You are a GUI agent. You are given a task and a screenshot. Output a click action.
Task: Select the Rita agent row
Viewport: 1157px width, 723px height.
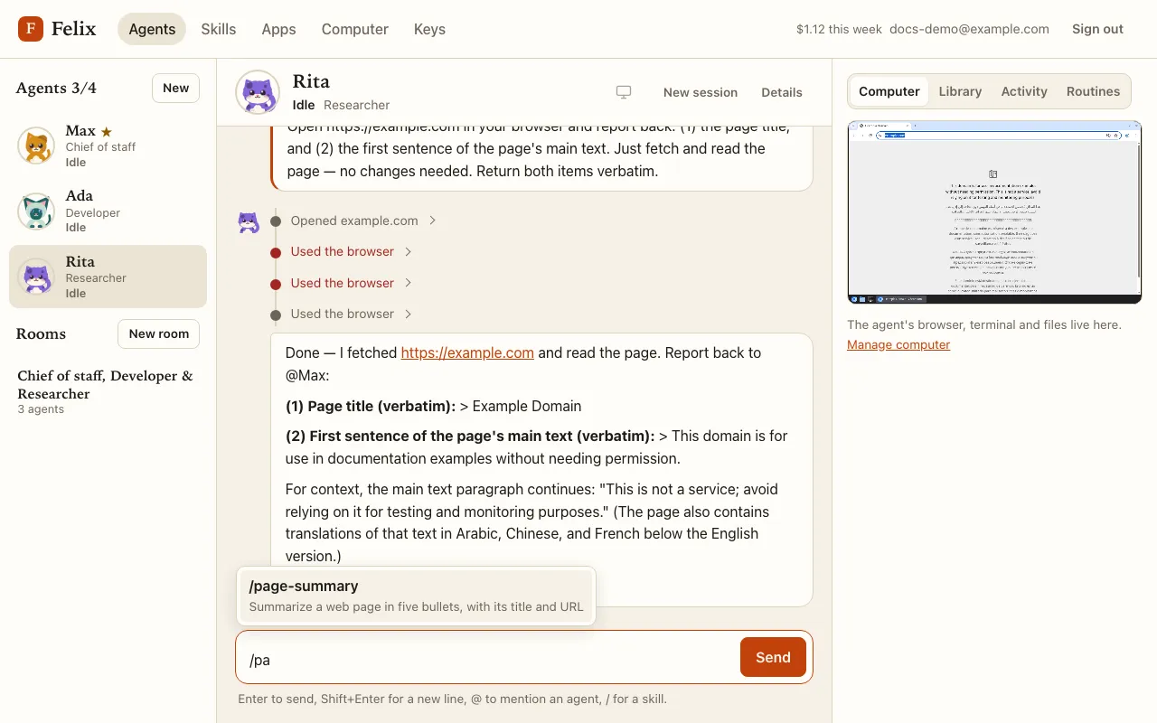point(108,277)
